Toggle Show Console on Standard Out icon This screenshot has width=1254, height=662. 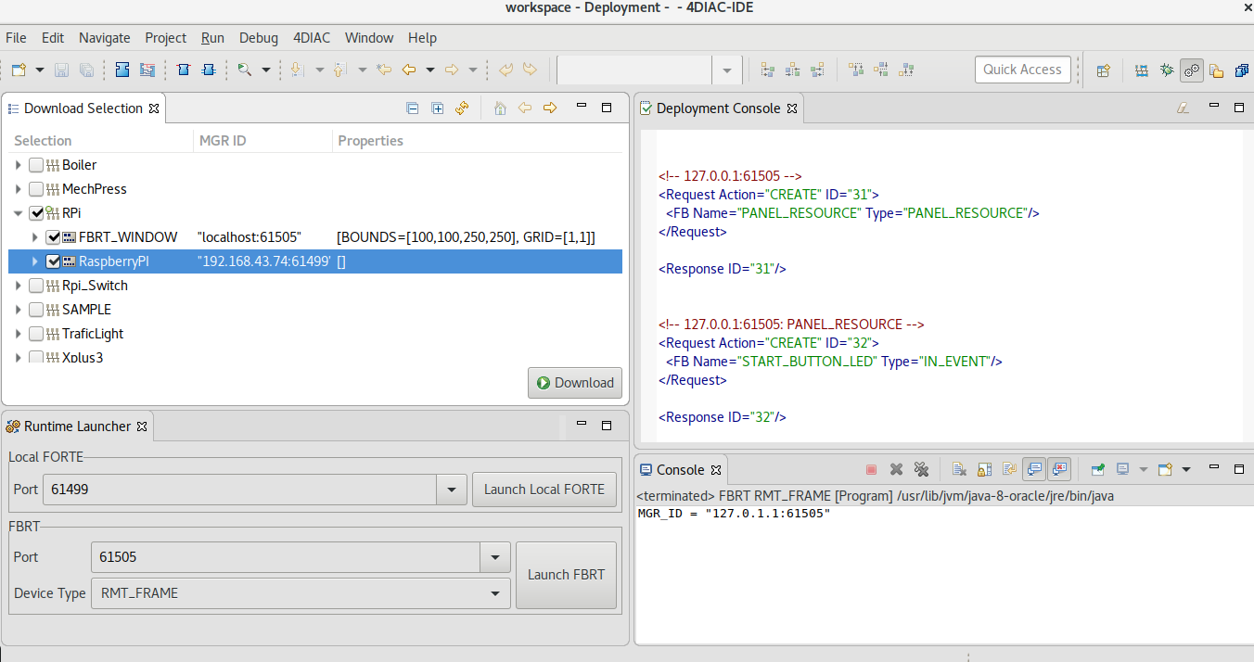pyautogui.click(x=1034, y=470)
